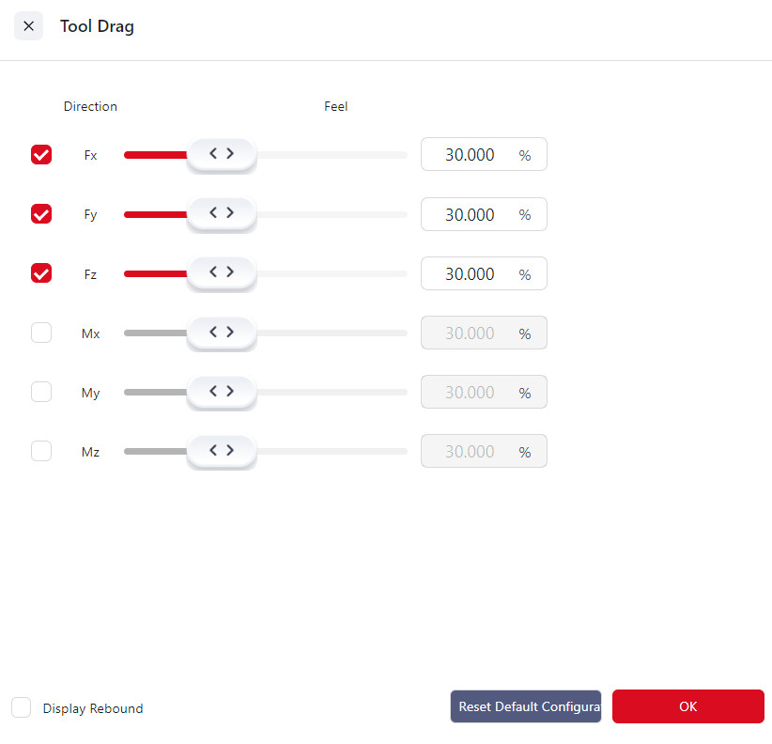Confirm settings with the OK button
772x744 pixels.
(687, 706)
